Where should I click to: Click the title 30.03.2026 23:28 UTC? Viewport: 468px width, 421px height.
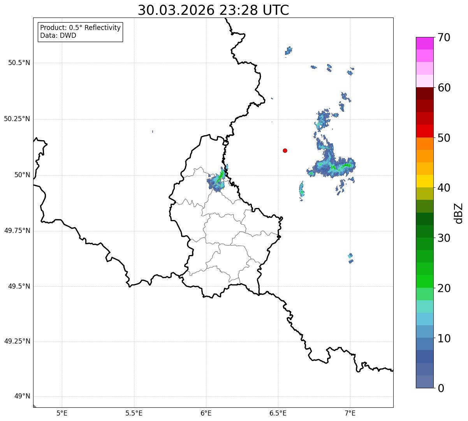coord(213,10)
